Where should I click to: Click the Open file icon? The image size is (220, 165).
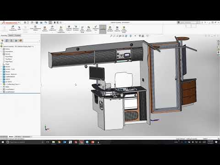pyautogui.click(x=32, y=22)
